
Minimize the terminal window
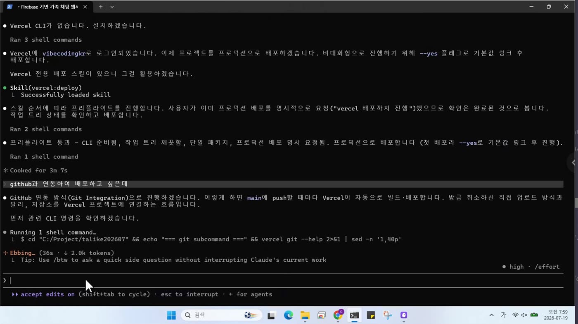click(x=532, y=7)
